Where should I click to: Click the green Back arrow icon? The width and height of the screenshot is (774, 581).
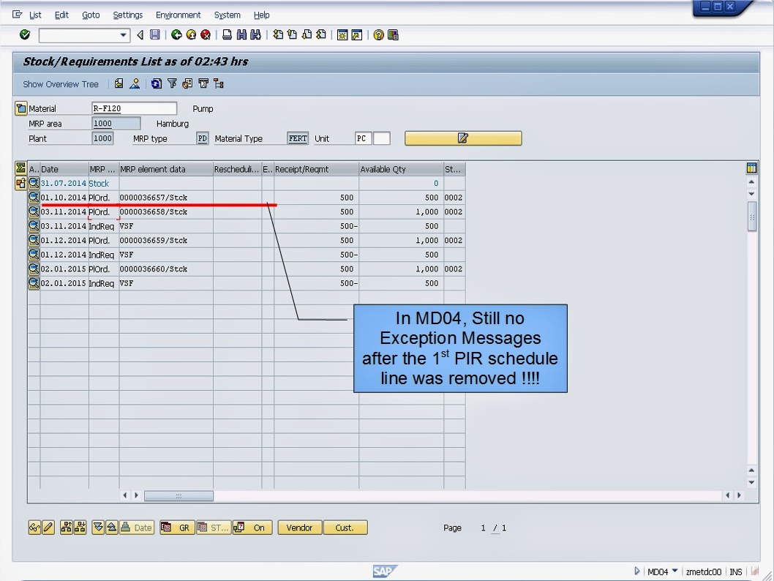(x=176, y=34)
